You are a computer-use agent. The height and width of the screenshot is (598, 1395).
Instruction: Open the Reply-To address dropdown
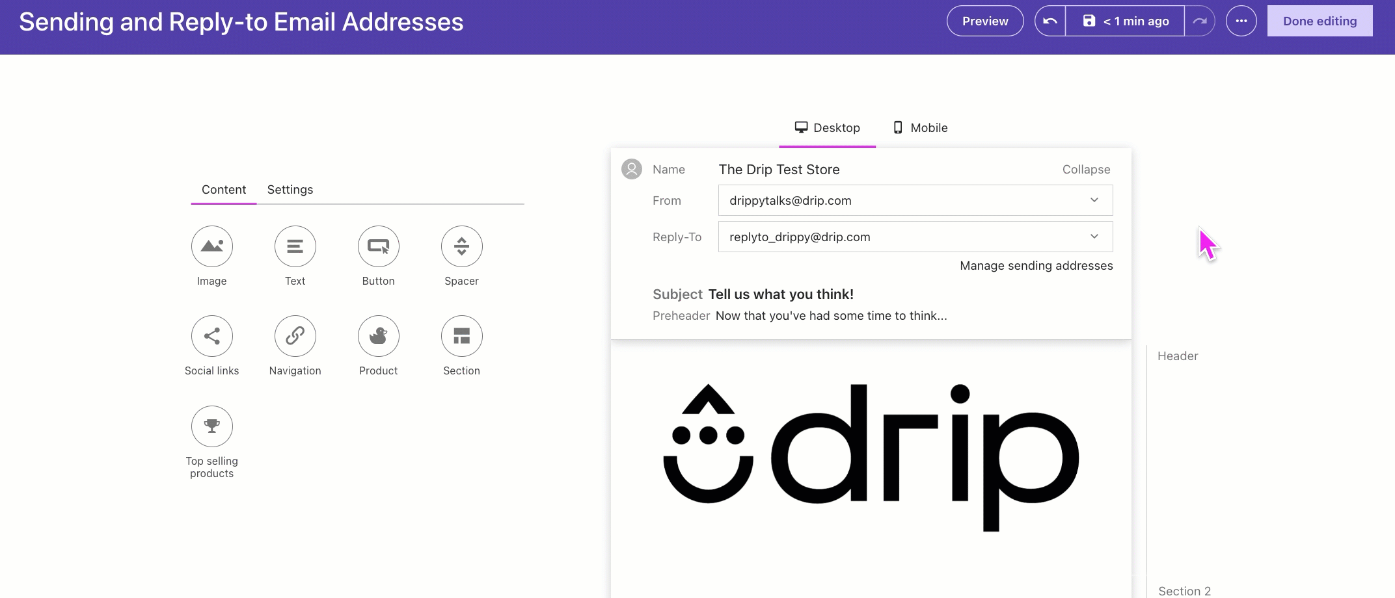(x=915, y=237)
